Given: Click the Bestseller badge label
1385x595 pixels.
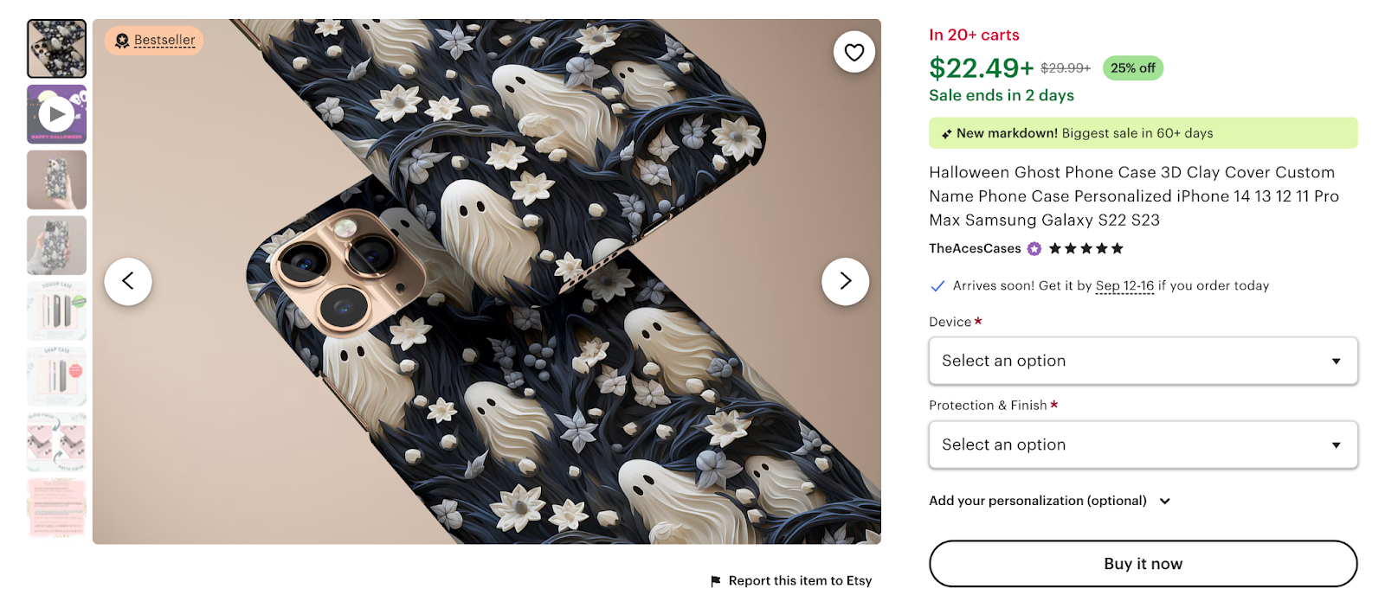Looking at the screenshot, I should [152, 40].
